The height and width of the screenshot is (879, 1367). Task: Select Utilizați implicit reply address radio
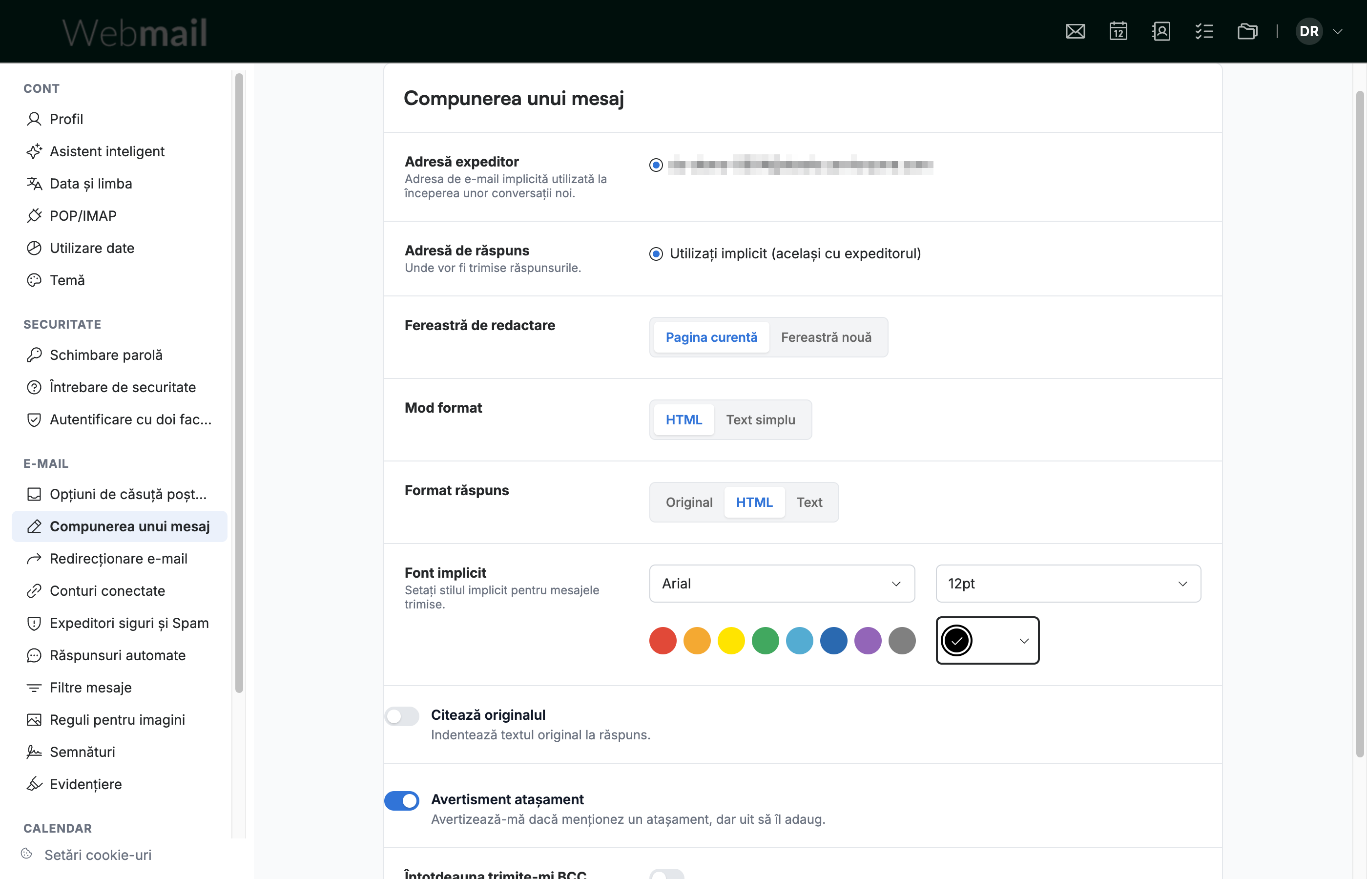(656, 254)
